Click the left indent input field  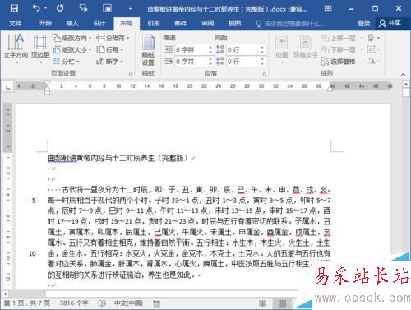[x=191, y=50]
